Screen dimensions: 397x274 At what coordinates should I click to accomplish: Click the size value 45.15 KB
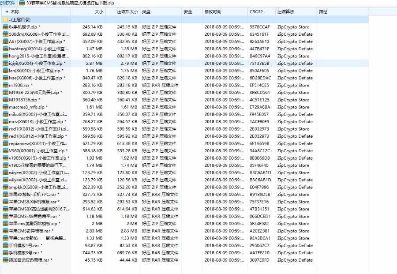(94, 260)
